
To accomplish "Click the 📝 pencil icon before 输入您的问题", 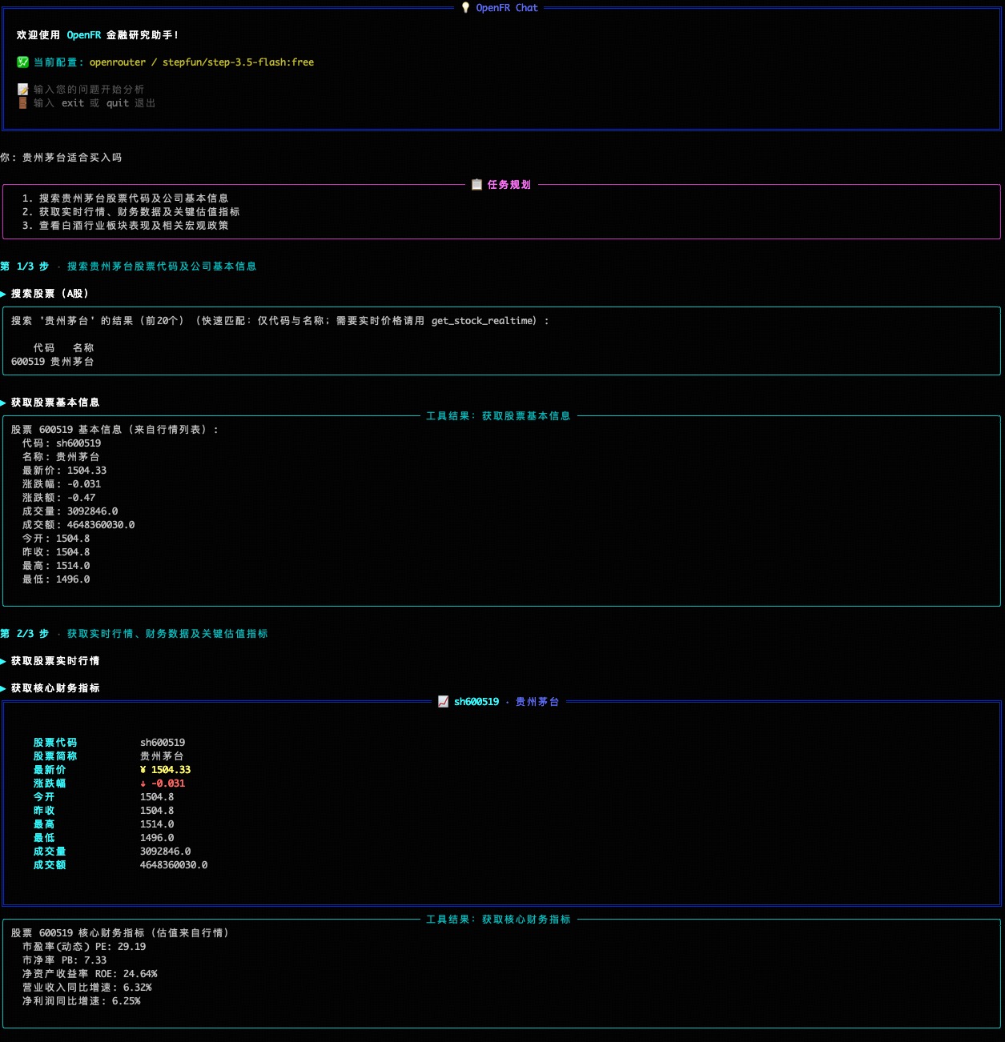I will 22,89.
